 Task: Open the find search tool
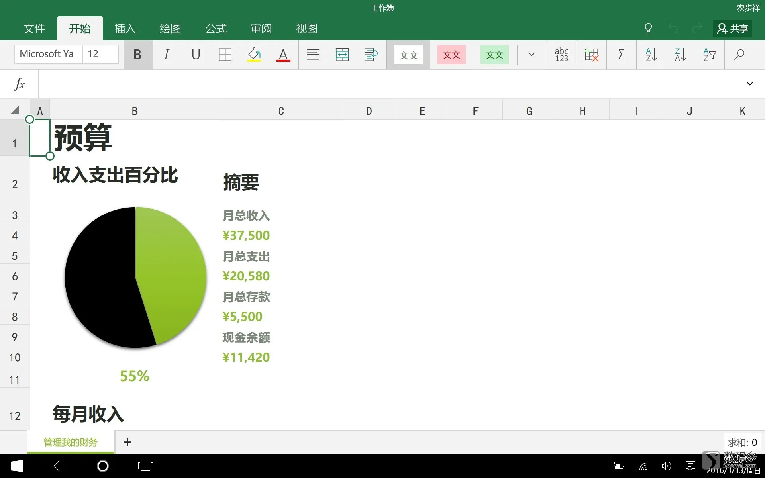[x=739, y=55]
